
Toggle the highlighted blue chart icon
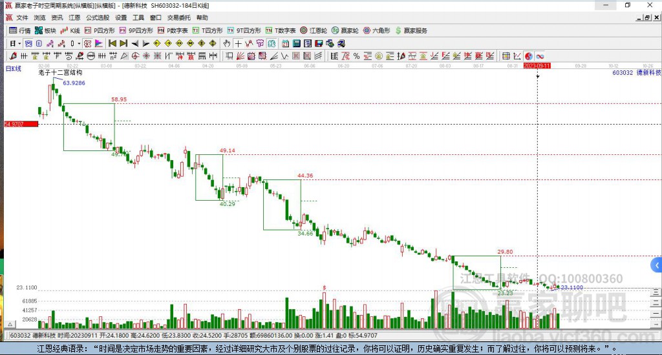tap(28, 43)
